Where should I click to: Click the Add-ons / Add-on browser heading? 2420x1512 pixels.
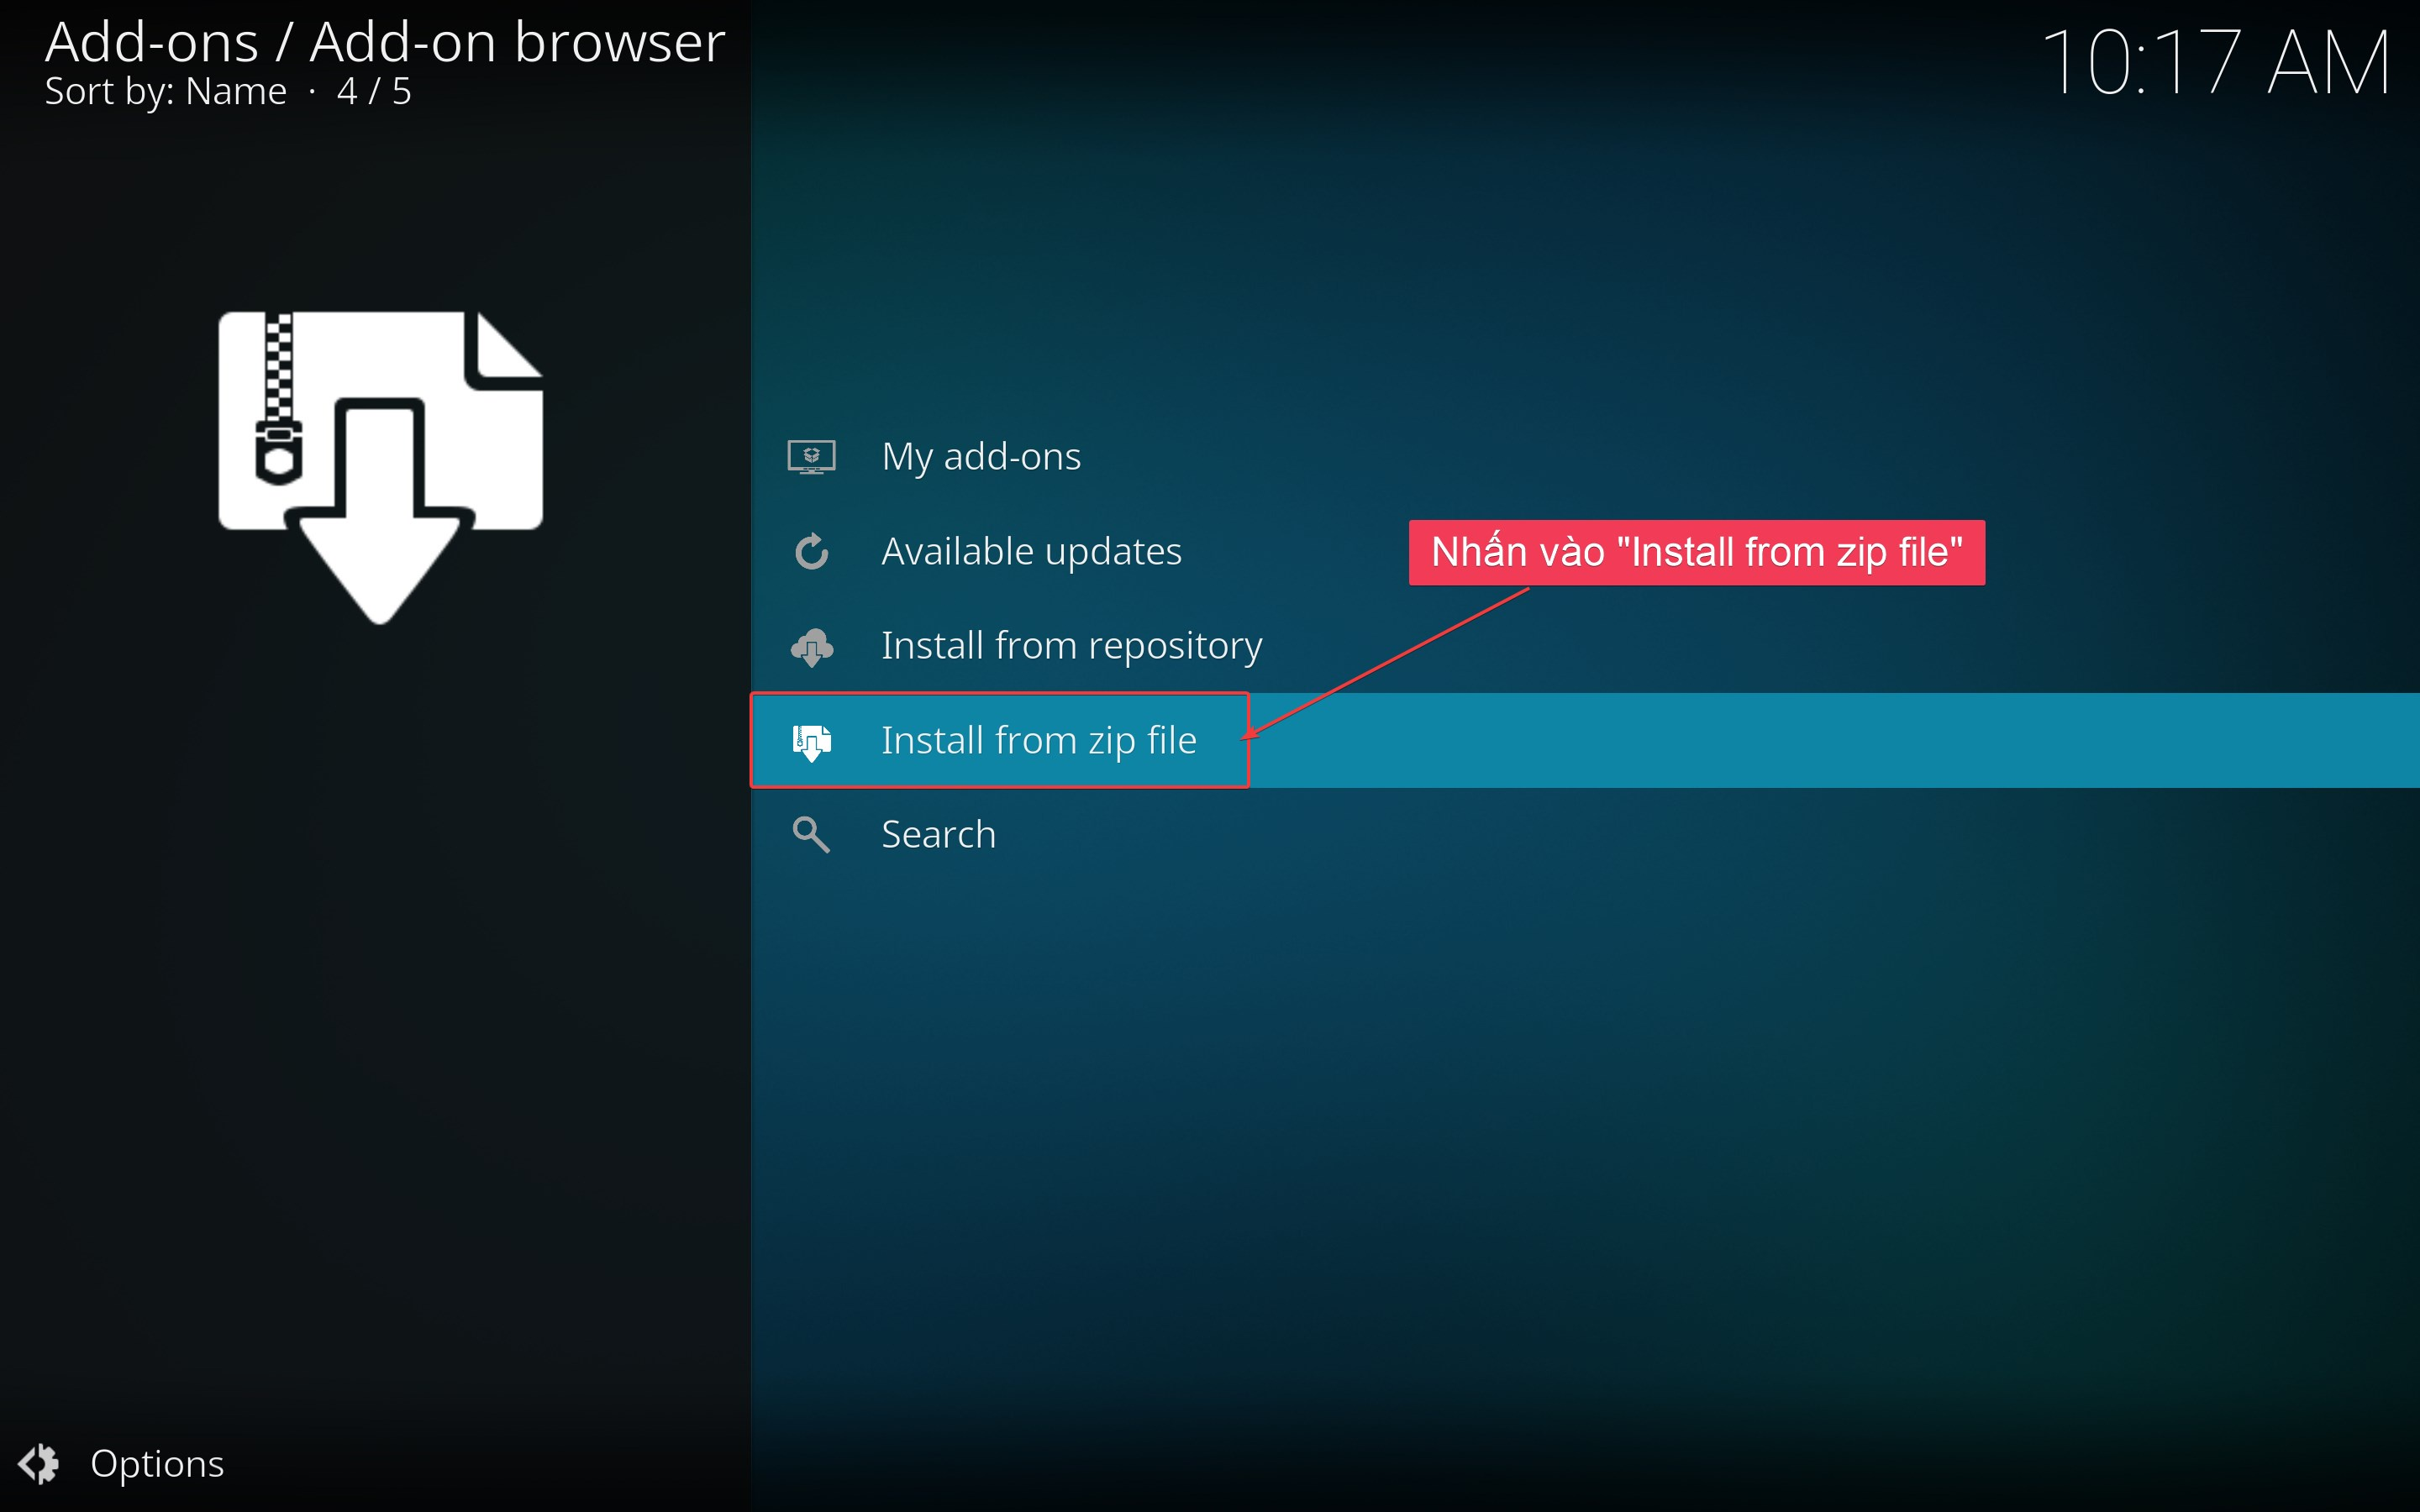385,42
